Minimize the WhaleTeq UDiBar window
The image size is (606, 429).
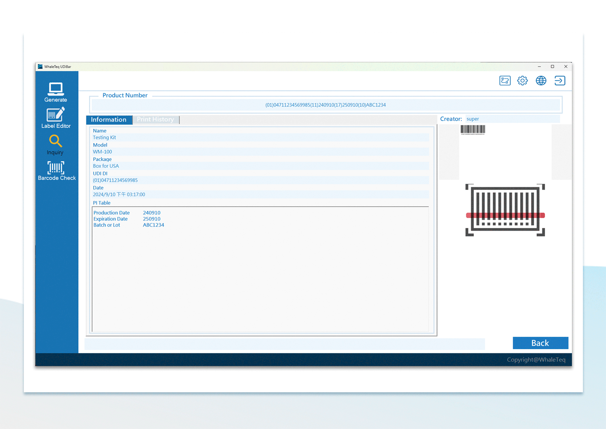pos(539,67)
